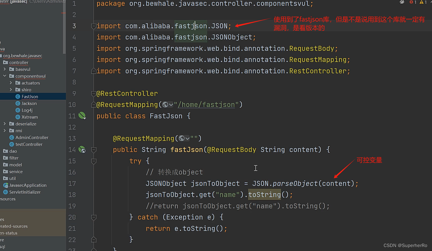Click RequestMapping import on line 6
Image resolution: width=432 pixels, height=251 pixels.
click(x=318, y=60)
